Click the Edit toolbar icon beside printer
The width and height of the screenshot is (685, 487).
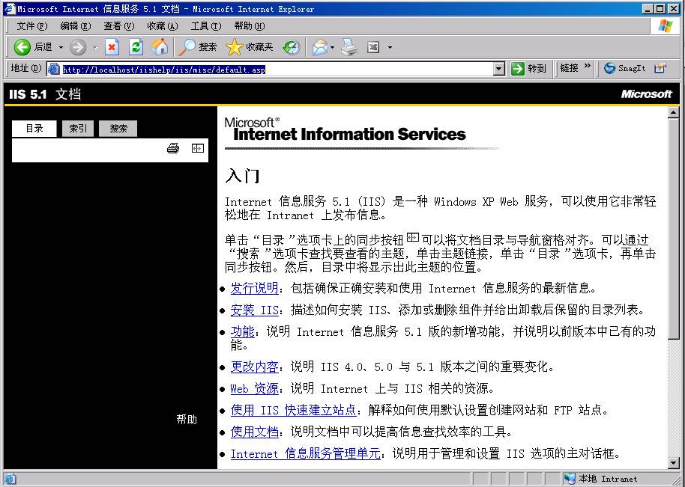click(x=373, y=47)
